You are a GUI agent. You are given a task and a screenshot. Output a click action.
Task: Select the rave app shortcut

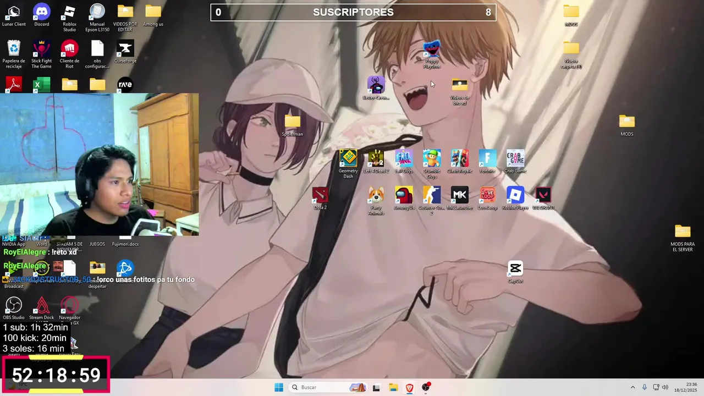coord(125,85)
